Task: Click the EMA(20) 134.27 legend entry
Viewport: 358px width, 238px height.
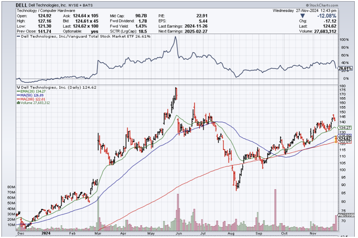Action: tap(33, 91)
